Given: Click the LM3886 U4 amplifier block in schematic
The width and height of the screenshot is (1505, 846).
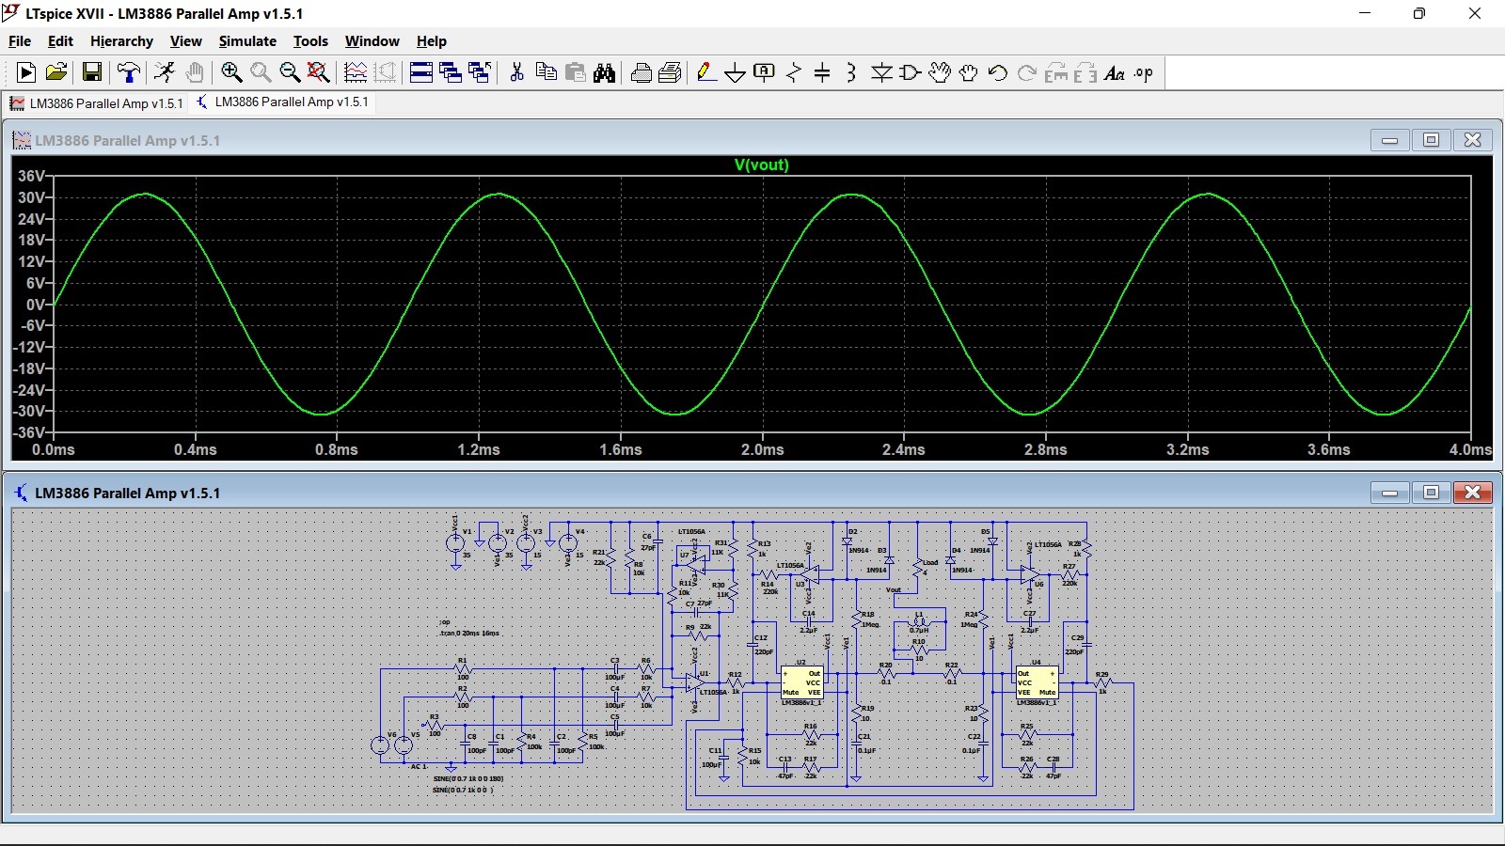Looking at the screenshot, I should tap(1037, 683).
